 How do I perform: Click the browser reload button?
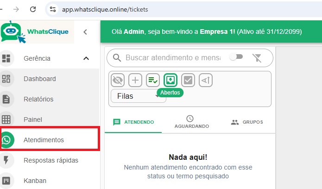point(33,9)
